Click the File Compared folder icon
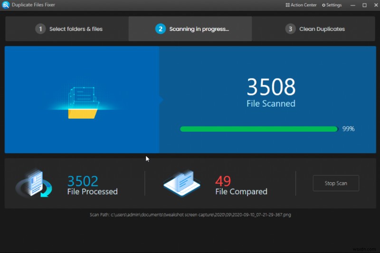Viewport: 380px width, 253px height. tap(182, 183)
